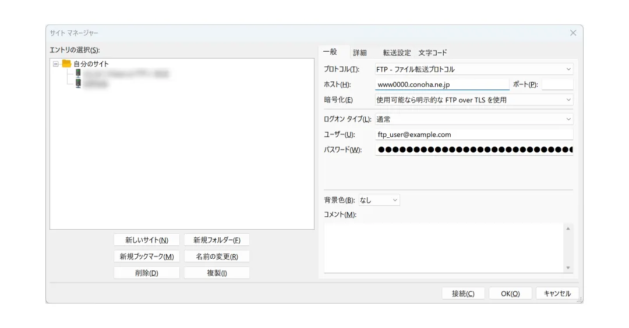Open the プロトコル dropdown
The height and width of the screenshot is (328, 629).
point(473,69)
